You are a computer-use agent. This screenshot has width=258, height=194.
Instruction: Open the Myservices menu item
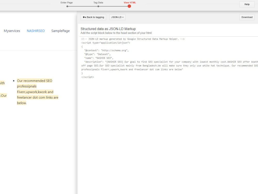click(12, 31)
